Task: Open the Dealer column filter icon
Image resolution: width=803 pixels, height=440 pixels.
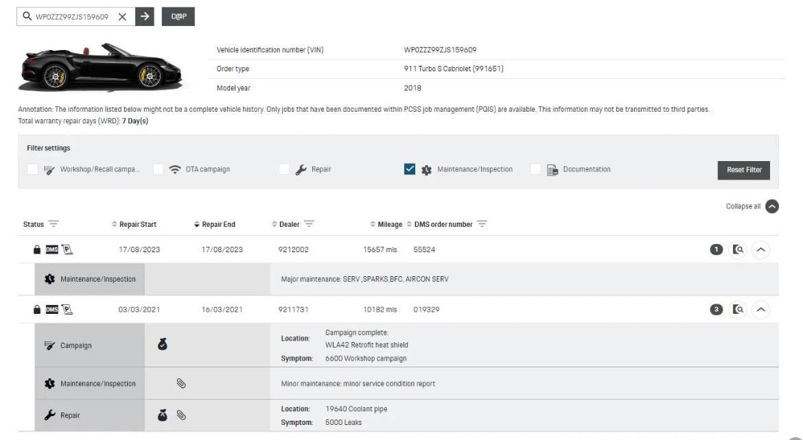Action: pos(309,223)
